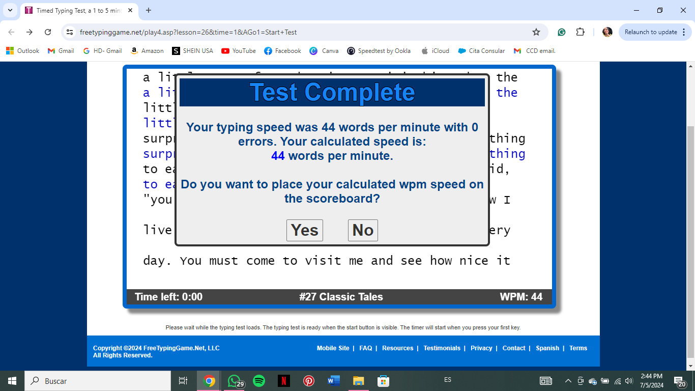Click the Time left: 0:00 text
Screen dimensions: 695x391
(168, 297)
